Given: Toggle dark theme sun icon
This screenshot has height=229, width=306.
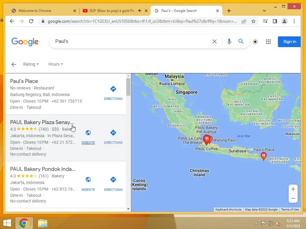Looking at the screenshot, I should click(x=255, y=42).
